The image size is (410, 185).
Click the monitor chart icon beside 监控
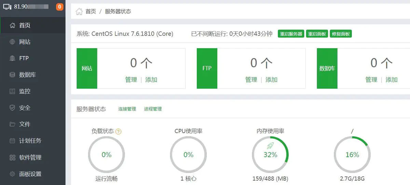[x=12, y=91]
